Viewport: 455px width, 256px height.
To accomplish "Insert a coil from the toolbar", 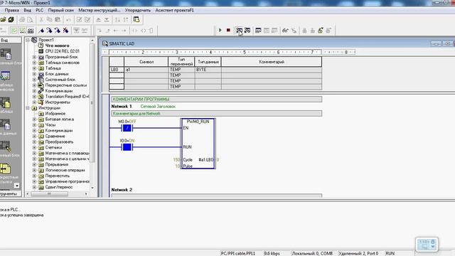I will 144,31.
